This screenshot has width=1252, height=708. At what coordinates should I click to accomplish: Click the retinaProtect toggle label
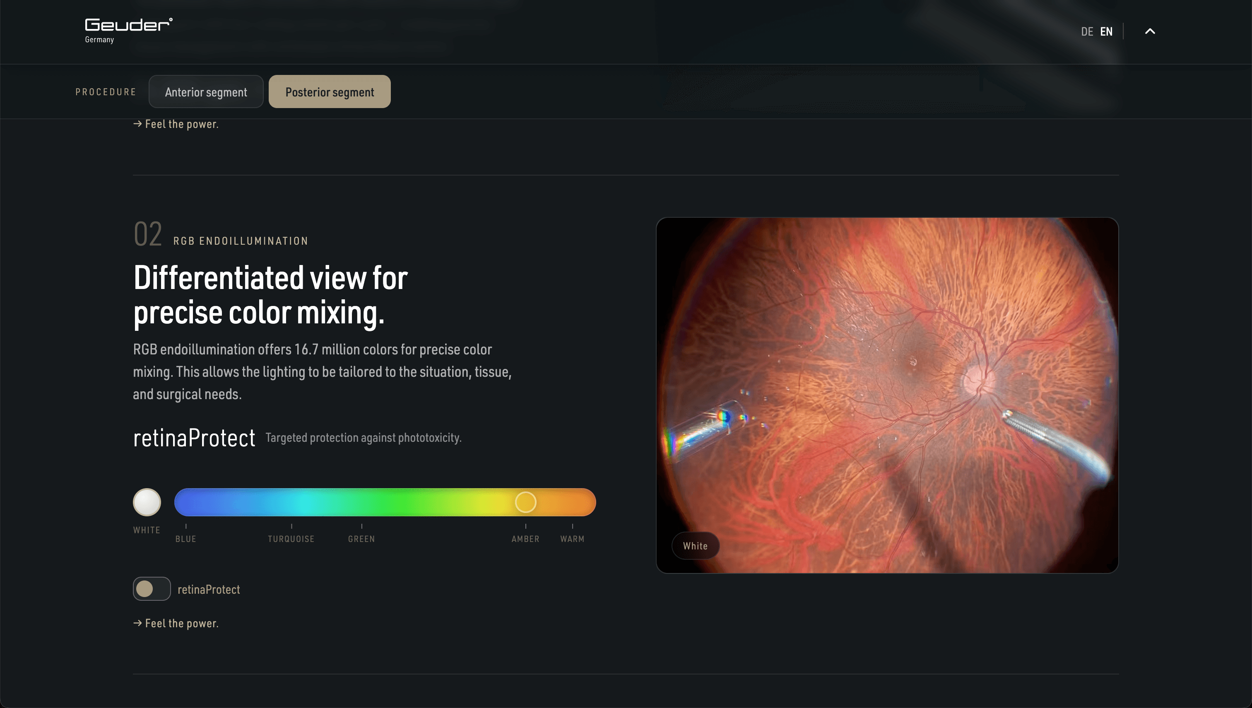click(x=209, y=589)
